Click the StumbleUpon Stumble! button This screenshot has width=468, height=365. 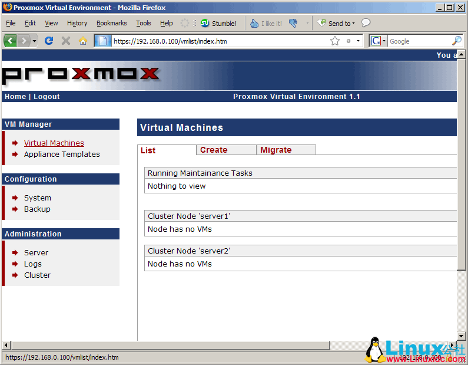pyautogui.click(x=218, y=24)
